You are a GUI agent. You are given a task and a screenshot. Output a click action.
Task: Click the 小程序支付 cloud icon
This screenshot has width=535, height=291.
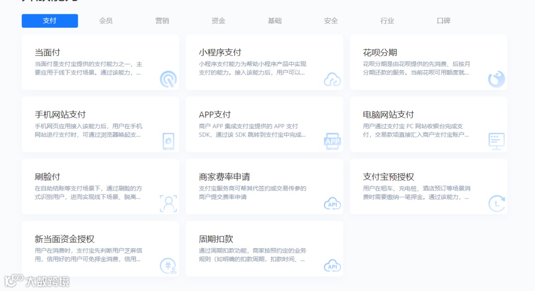click(x=332, y=79)
